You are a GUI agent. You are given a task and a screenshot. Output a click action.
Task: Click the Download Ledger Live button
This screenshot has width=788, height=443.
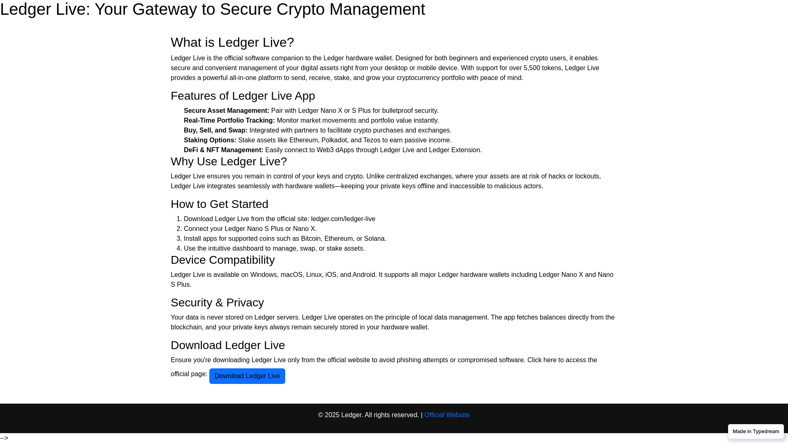[x=247, y=376]
